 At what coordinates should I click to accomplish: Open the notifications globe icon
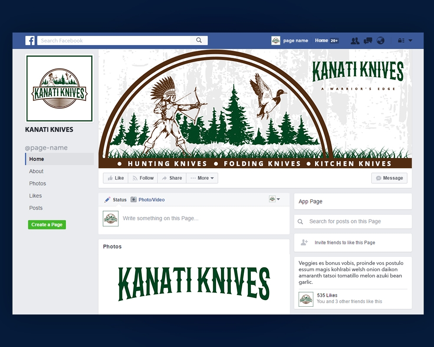[x=381, y=40]
